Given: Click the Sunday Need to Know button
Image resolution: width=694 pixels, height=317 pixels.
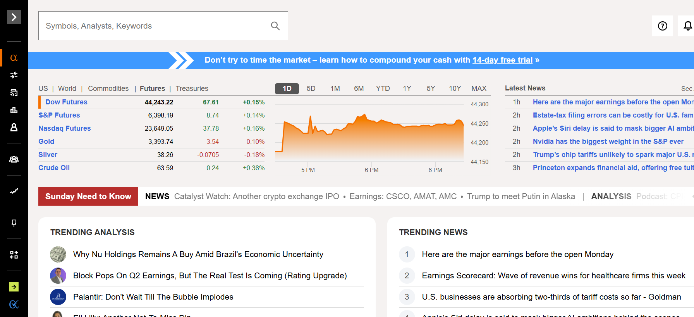Looking at the screenshot, I should point(88,196).
